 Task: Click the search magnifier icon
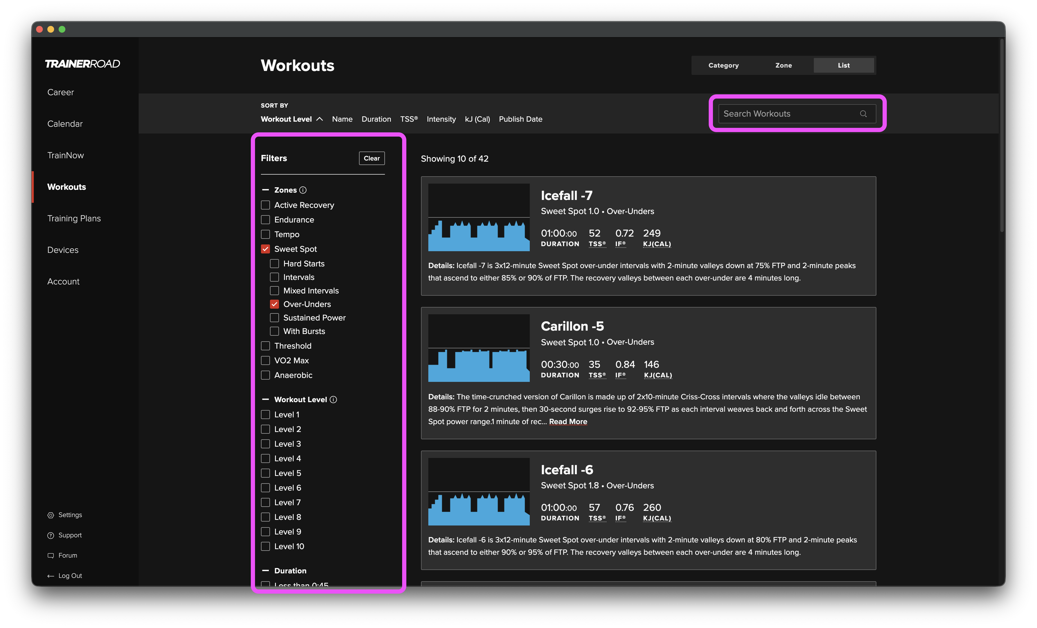point(863,113)
